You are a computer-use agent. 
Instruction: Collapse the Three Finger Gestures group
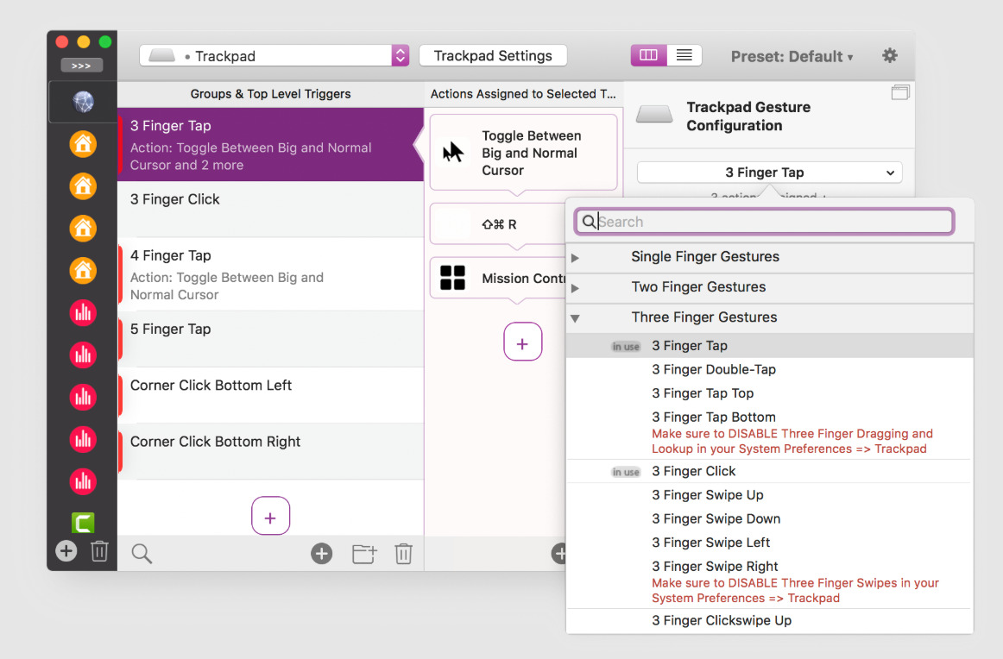click(575, 318)
